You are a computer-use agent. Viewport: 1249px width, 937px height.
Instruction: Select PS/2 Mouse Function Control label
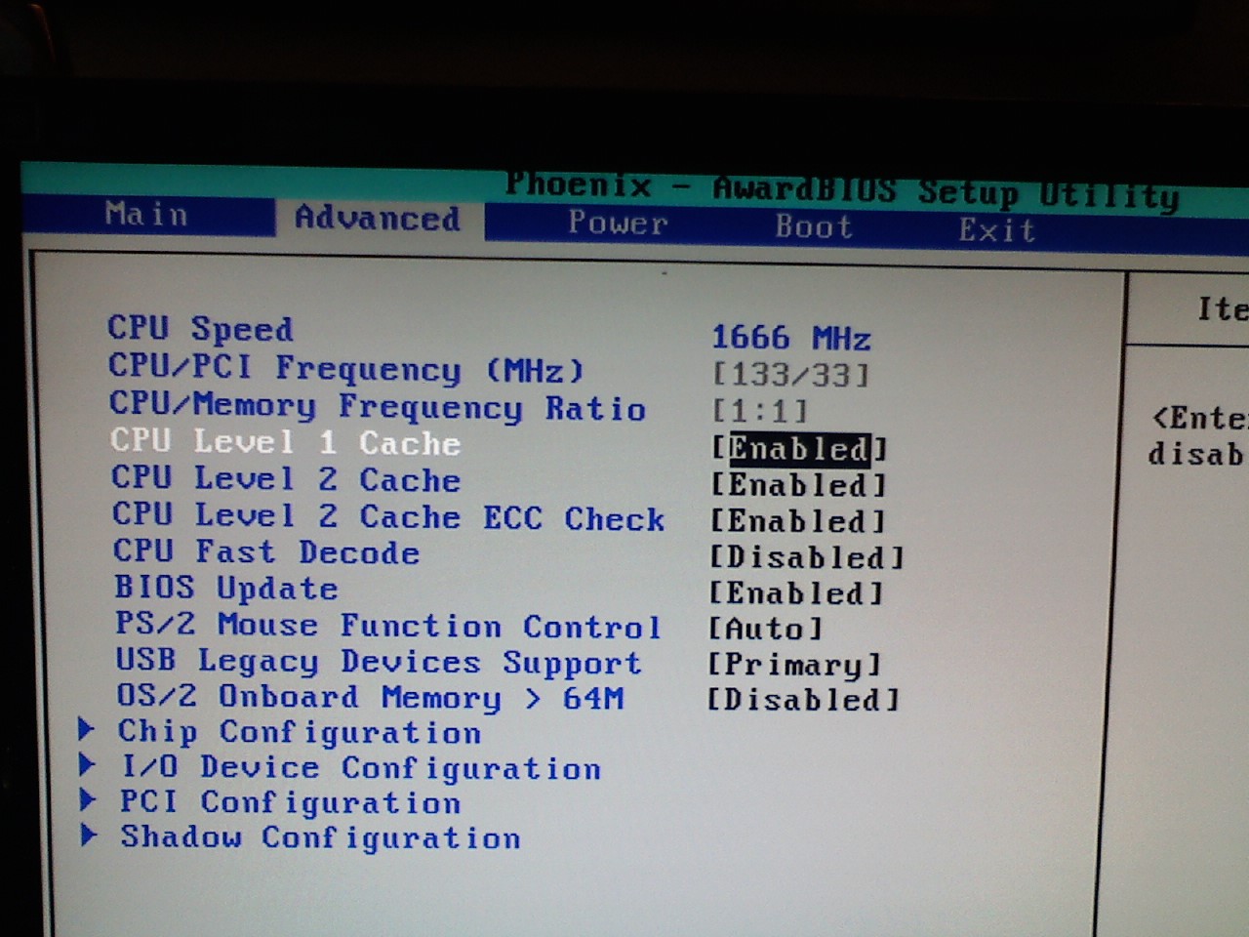click(x=388, y=625)
